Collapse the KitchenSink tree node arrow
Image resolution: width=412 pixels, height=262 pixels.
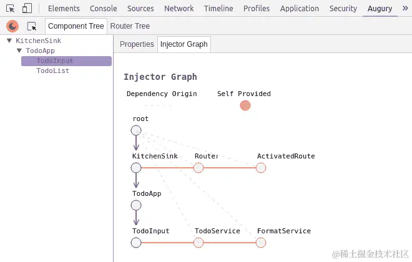tap(9, 41)
